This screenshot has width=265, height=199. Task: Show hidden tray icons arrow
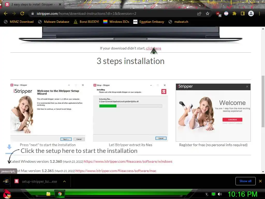[207, 194]
